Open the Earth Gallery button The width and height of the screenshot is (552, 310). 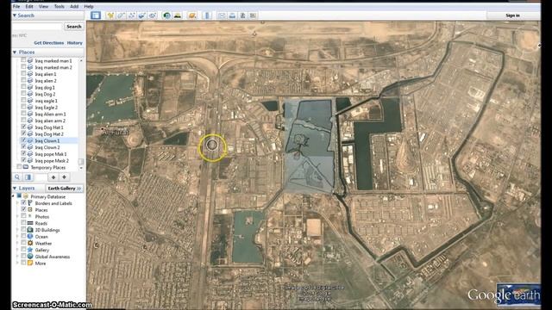[65, 189]
